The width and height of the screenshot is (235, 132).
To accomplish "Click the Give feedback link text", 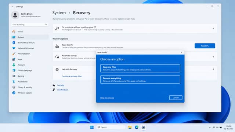I will [x=63, y=90].
